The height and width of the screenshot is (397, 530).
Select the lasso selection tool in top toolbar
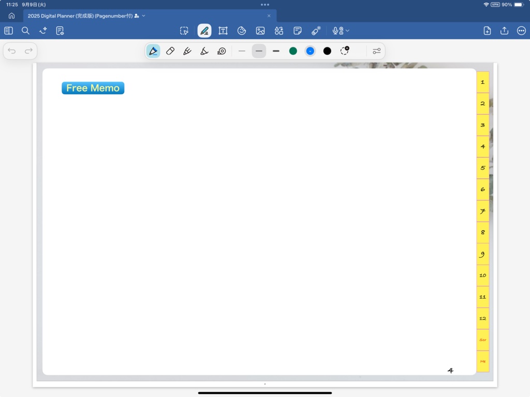click(184, 30)
